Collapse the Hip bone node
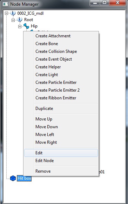Viewport: 128px width, 204px height. coord(20,26)
